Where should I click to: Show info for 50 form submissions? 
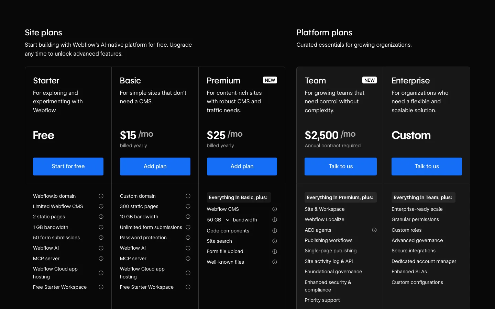point(101,238)
